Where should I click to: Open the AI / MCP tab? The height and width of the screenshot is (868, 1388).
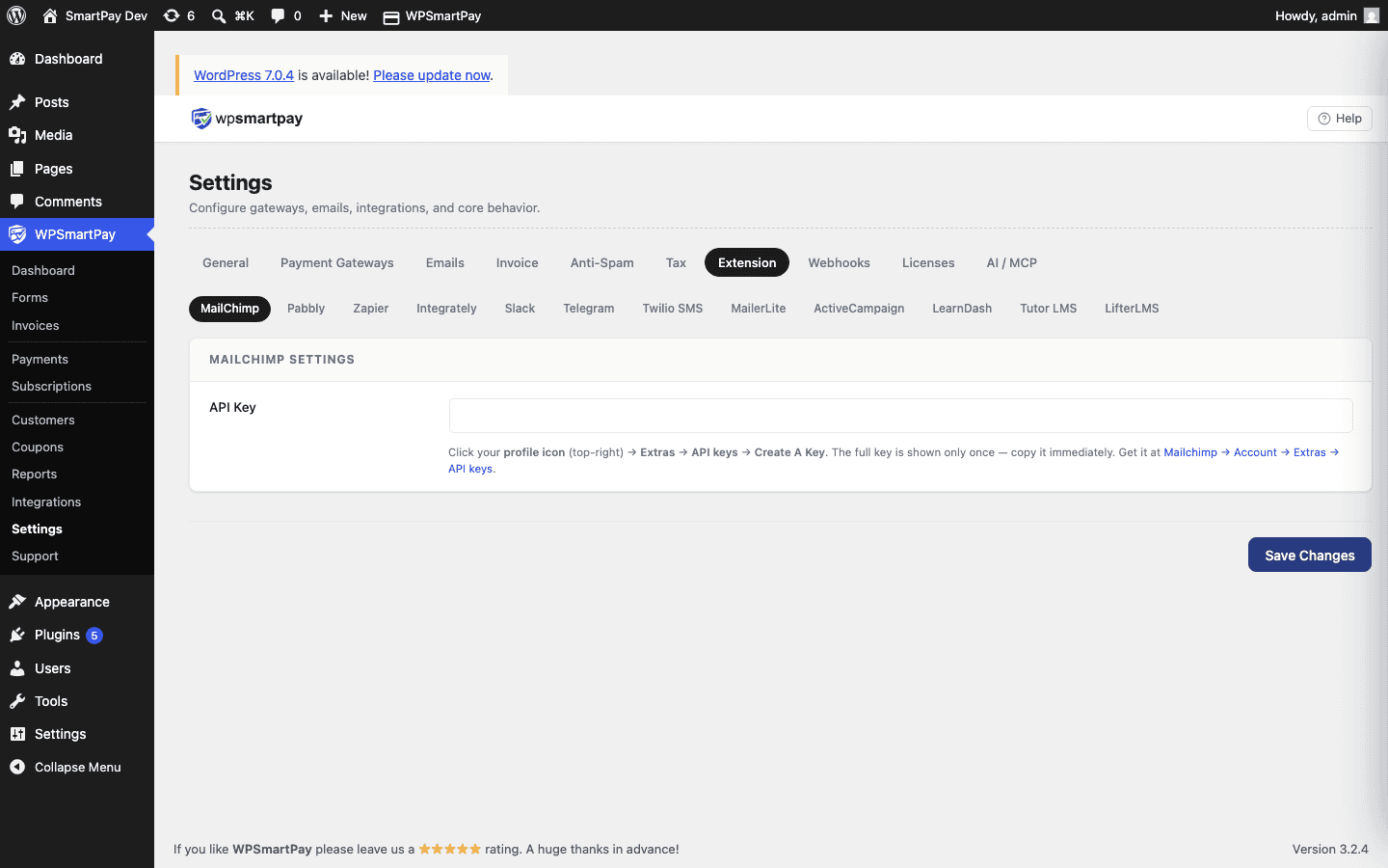click(x=1012, y=262)
